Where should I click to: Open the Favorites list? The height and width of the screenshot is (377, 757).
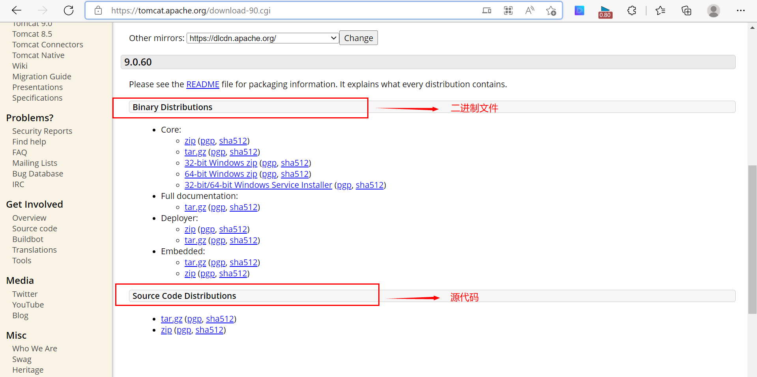point(660,11)
